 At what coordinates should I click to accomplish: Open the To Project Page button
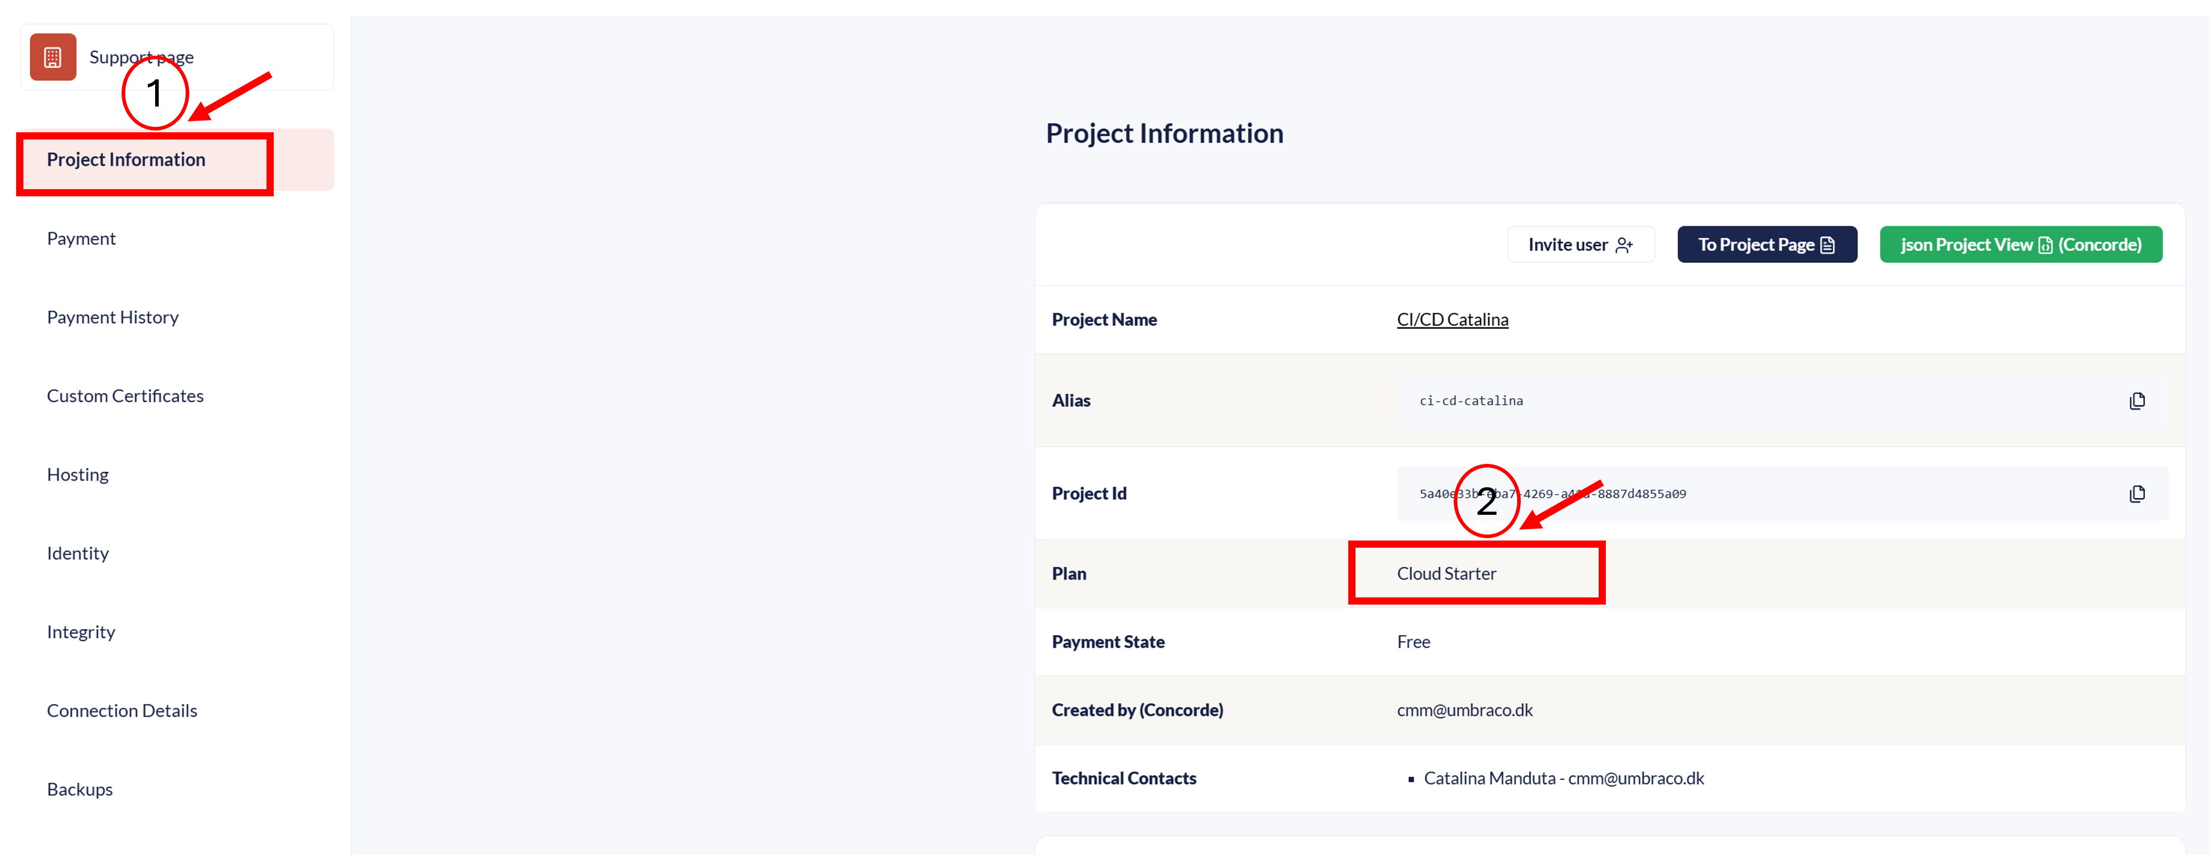click(1766, 245)
